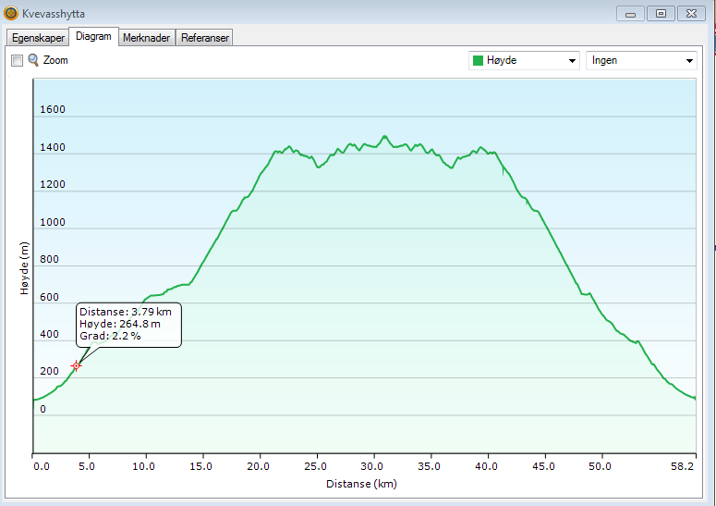This screenshot has height=506, width=716.
Task: Click the magnifying glass Zoom icon
Action: [33, 60]
